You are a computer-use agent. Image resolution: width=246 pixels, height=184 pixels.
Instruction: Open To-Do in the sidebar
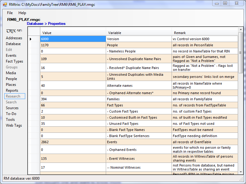11,114
